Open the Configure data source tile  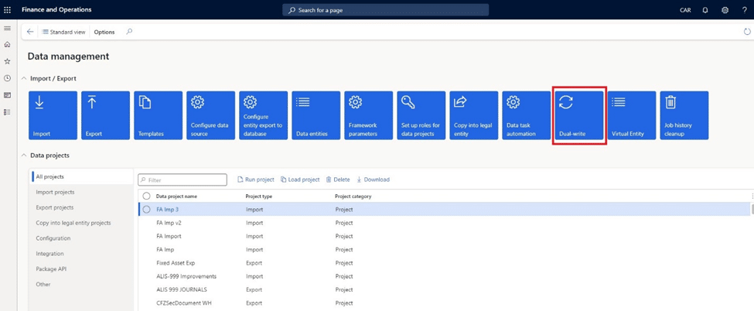(210, 115)
